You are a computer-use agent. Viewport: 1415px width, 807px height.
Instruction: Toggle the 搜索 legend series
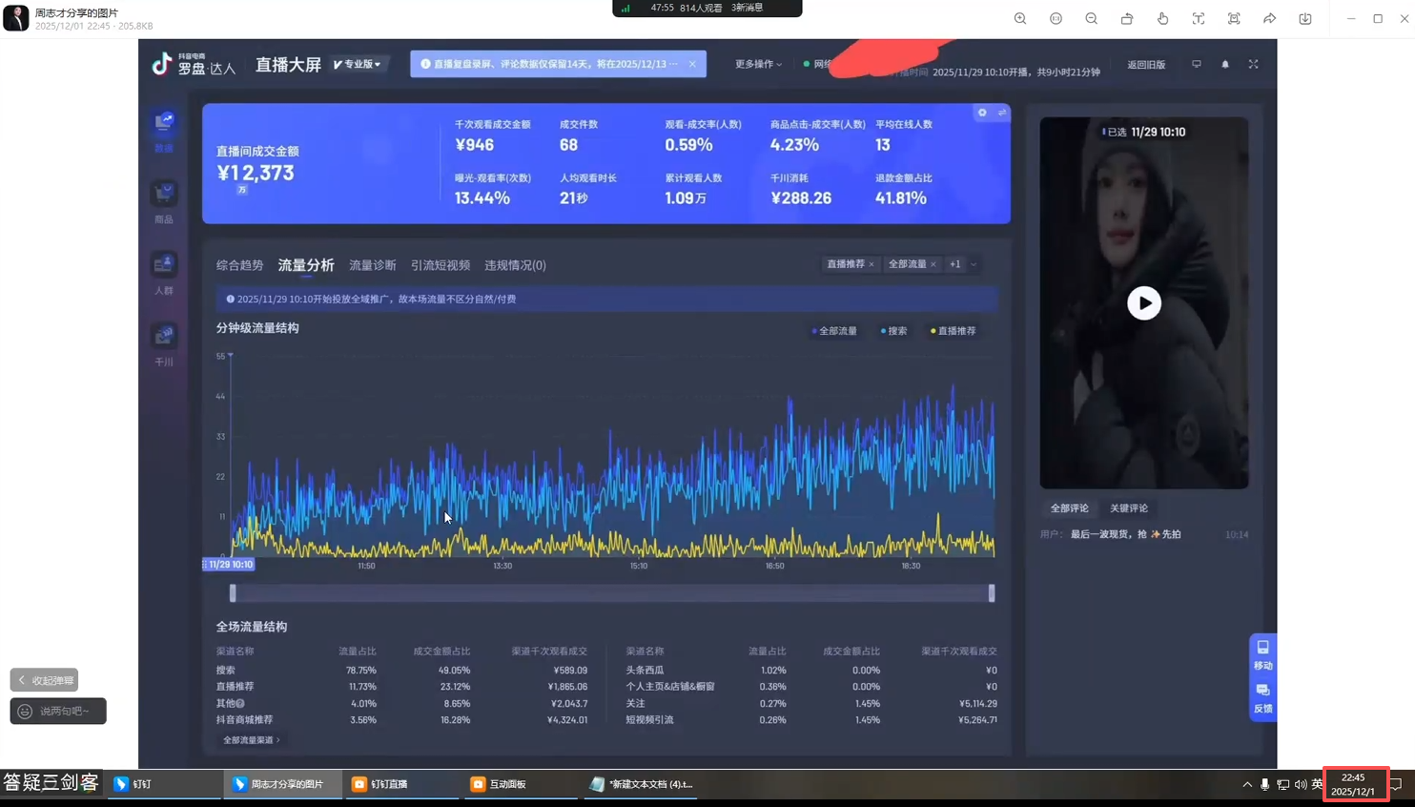point(893,331)
